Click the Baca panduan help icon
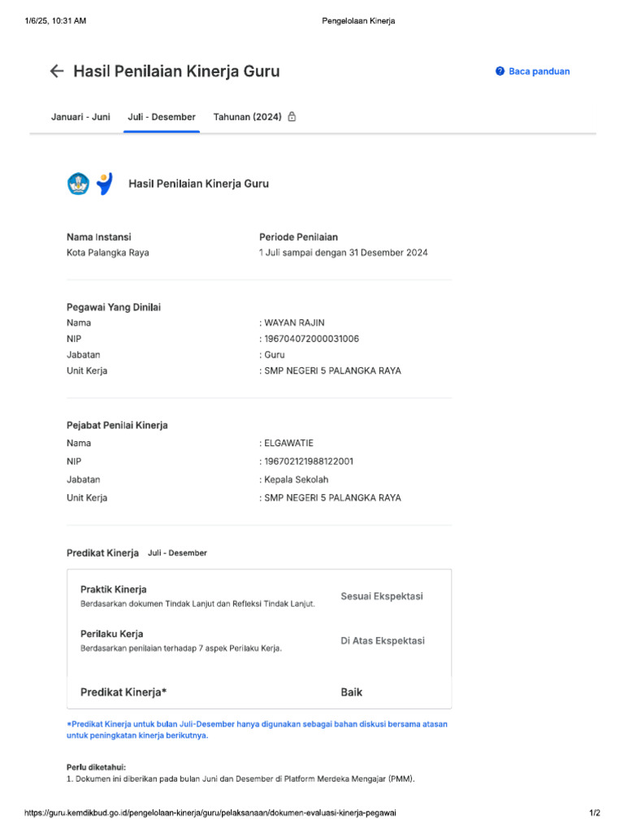The height and width of the screenshot is (832, 624). click(x=500, y=71)
